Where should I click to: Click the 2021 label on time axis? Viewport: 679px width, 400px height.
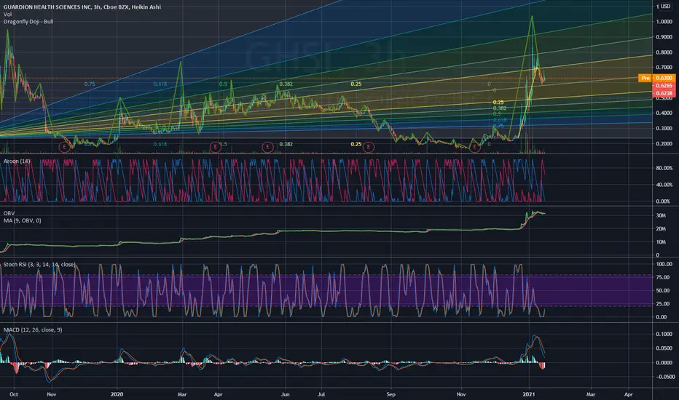[x=529, y=394]
